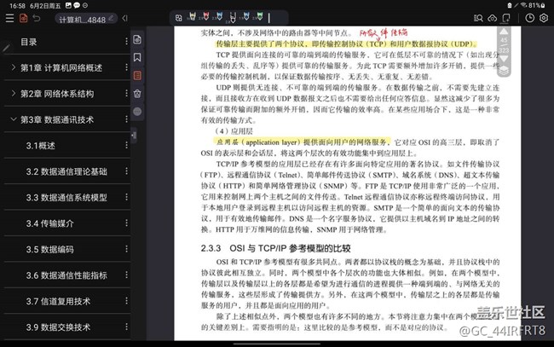Jump to 第1章 计算机网络概述

tap(61, 68)
